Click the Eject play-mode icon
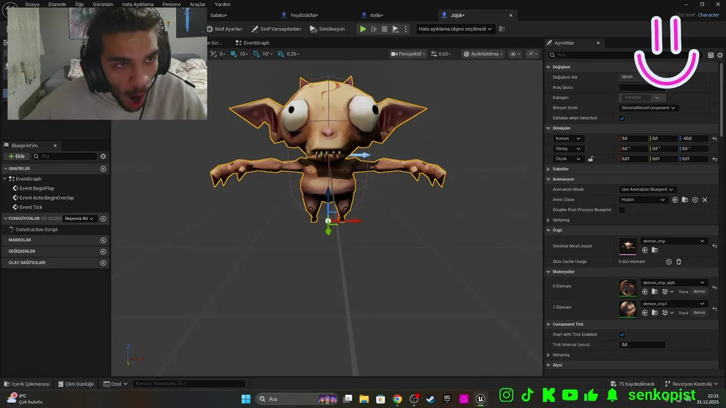Viewport: 726px width, 408px height. 395,29
